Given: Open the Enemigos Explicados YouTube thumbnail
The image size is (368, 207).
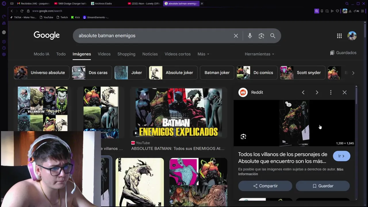Looking at the screenshot, I should point(178,112).
